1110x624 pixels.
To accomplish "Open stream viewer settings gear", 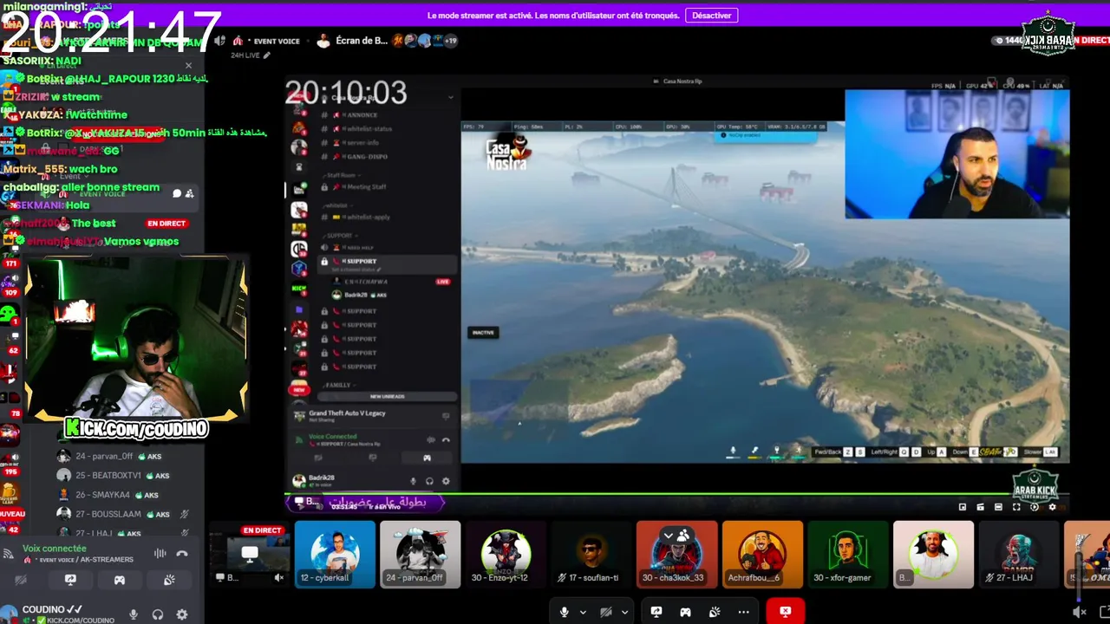I will point(1053,507).
